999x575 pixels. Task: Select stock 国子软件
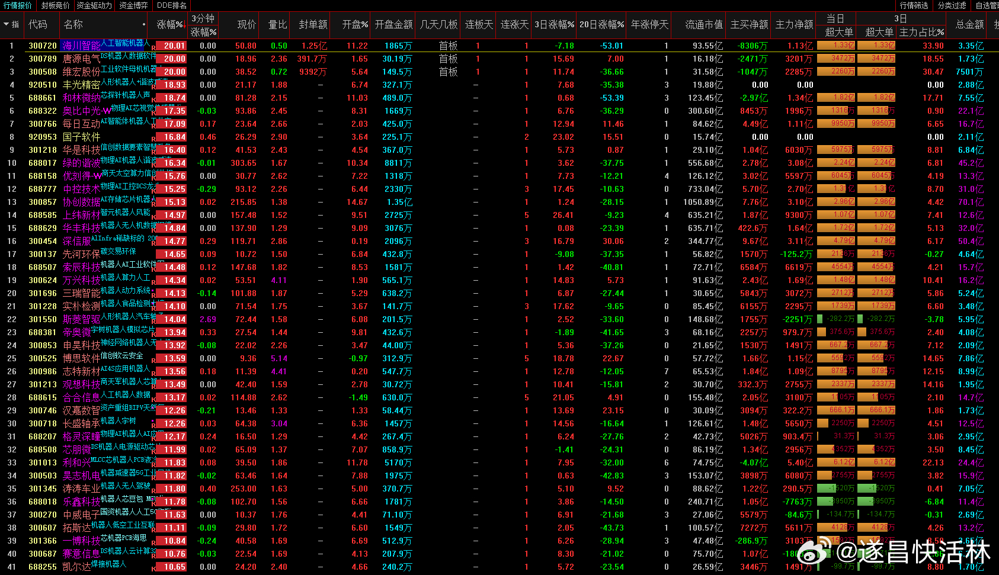click(82, 137)
